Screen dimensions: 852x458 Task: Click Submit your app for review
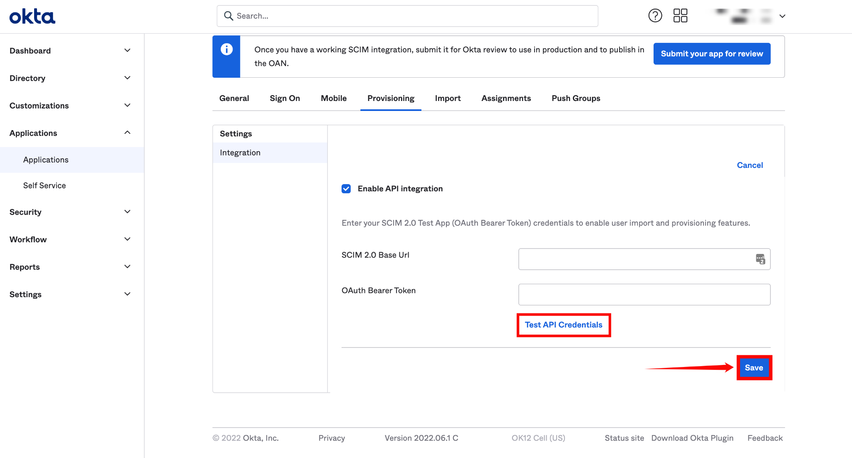(x=712, y=54)
